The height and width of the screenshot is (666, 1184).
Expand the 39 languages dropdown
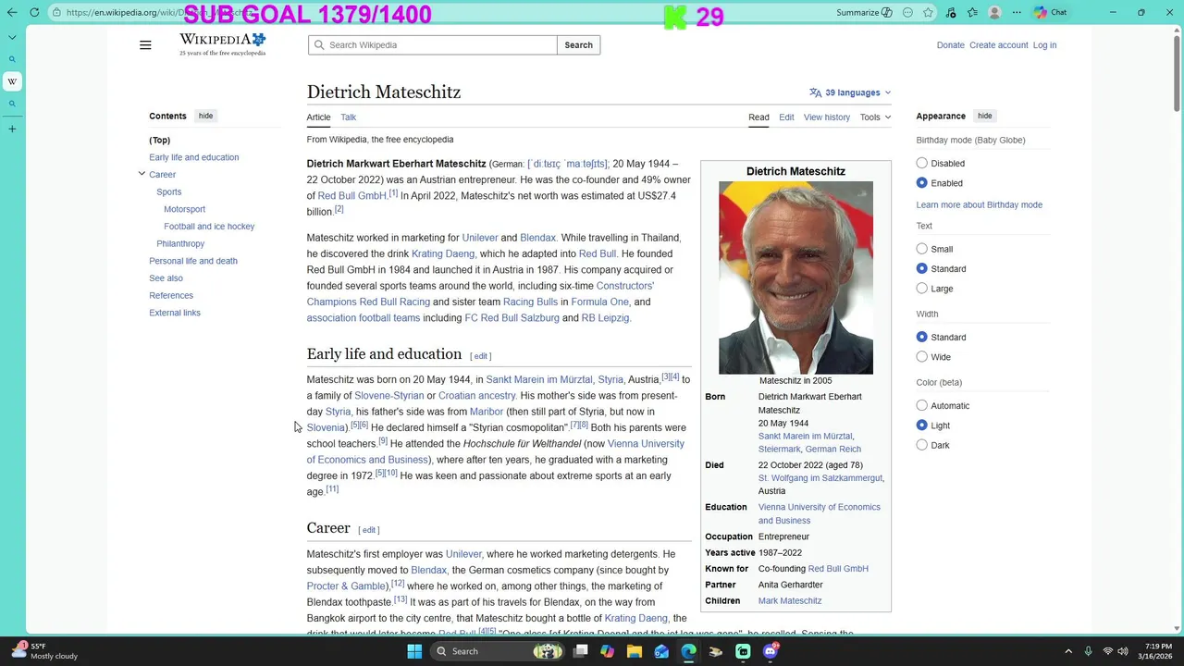point(850,92)
